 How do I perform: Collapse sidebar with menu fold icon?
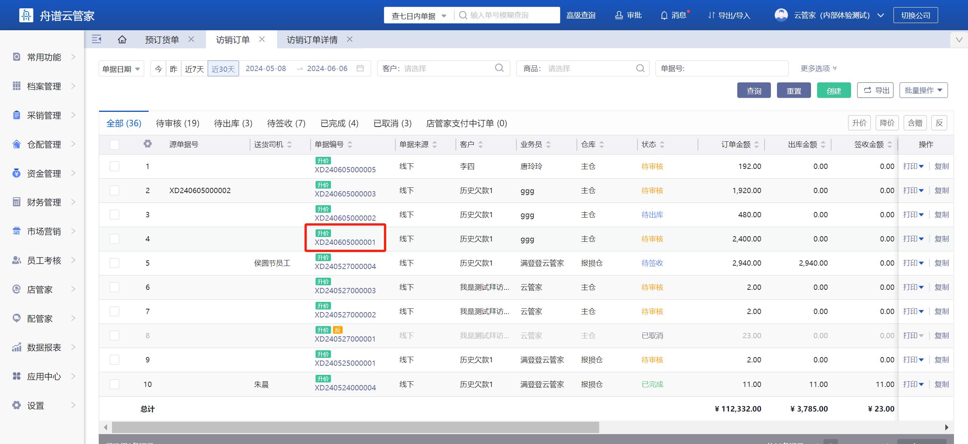pos(96,39)
